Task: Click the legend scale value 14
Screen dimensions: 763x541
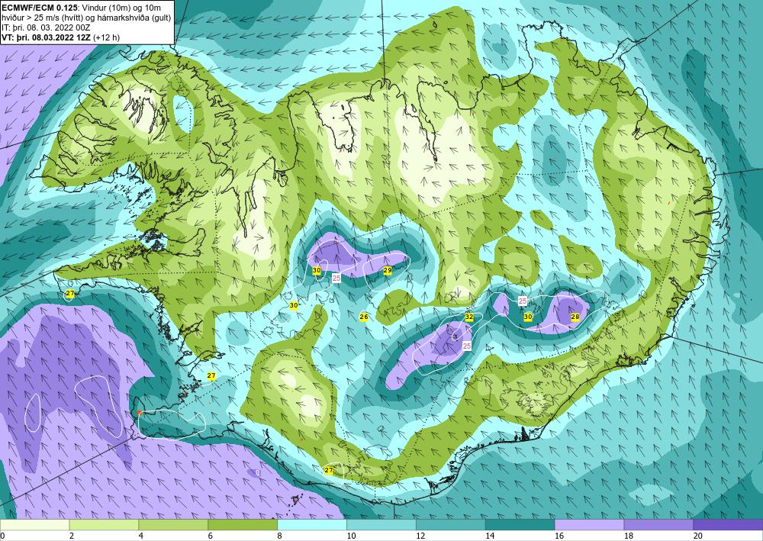Action: 490,536
